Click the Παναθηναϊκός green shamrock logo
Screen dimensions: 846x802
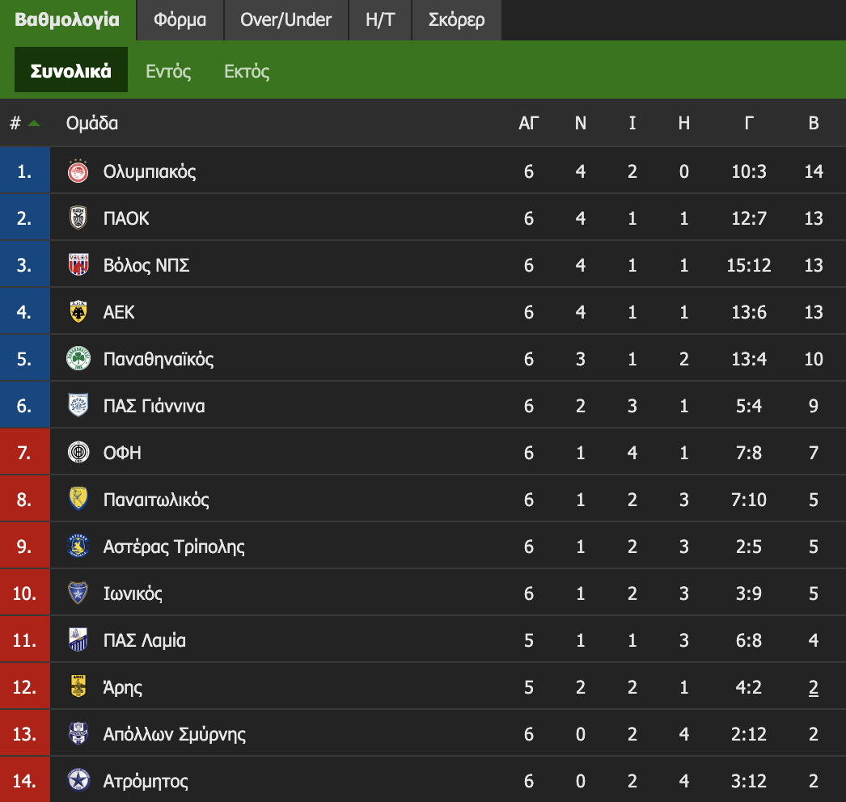tap(78, 359)
